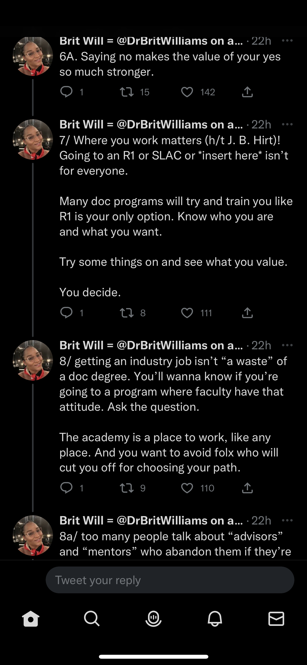Reply to the industry job tweet 8/
Viewport: 307px width, 665px height.
click(66, 488)
